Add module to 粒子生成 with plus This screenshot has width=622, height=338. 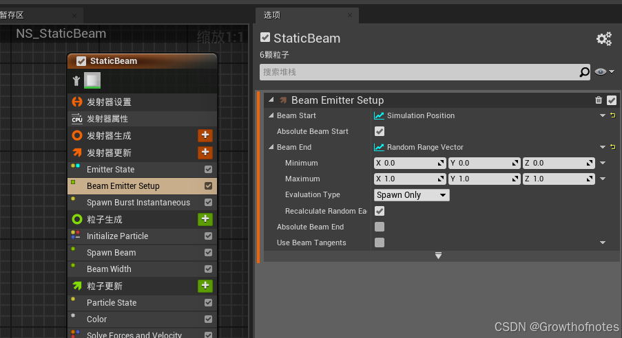[205, 219]
